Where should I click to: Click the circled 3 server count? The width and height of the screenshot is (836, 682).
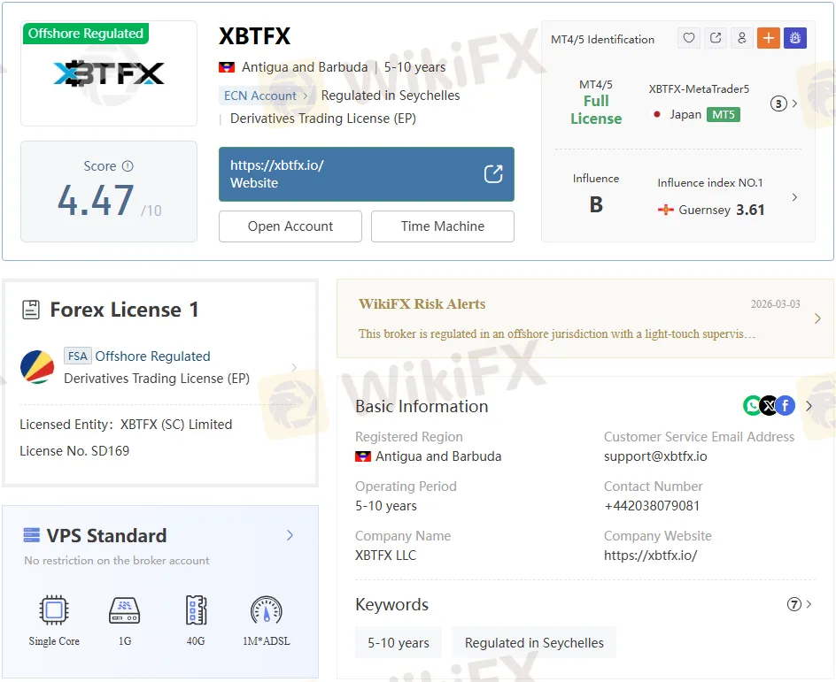tap(778, 103)
